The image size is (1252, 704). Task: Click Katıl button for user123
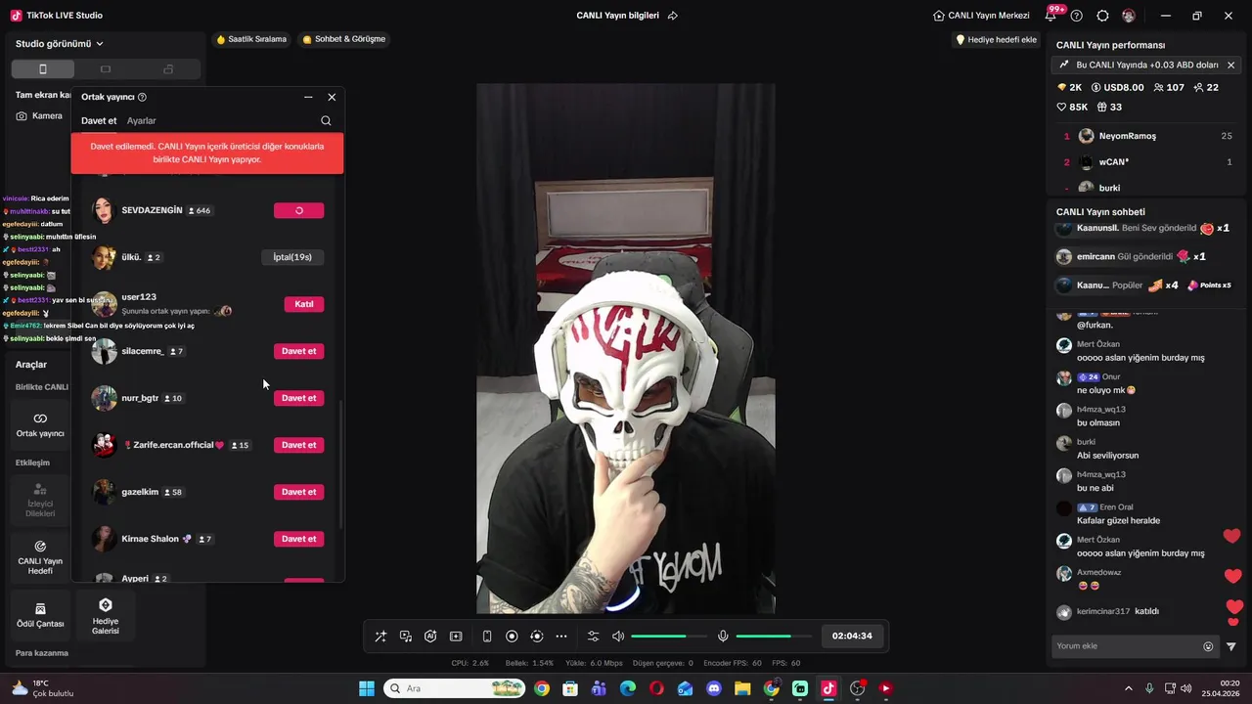(304, 304)
